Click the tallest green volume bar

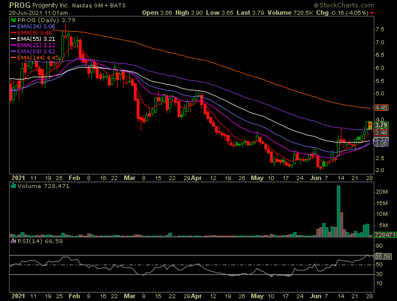(x=339, y=211)
